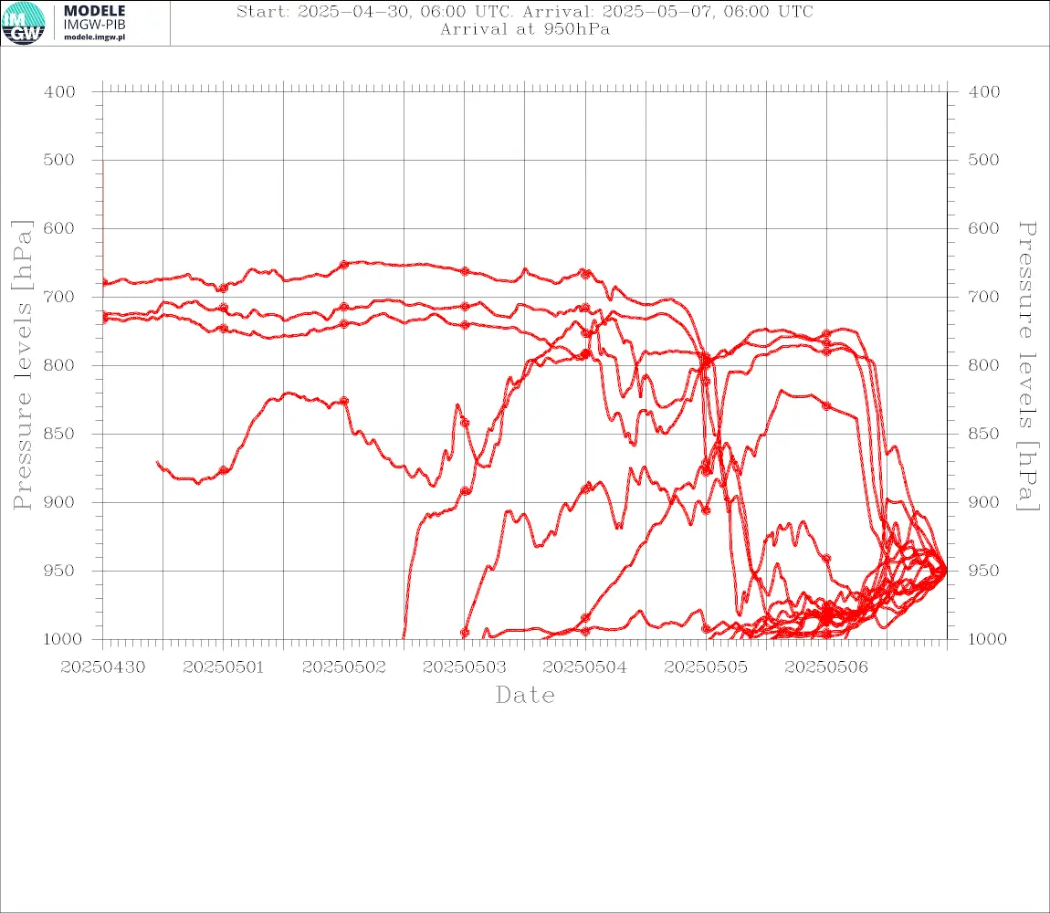Click the left axis 1000 label
The image size is (1050, 913).
pos(63,639)
